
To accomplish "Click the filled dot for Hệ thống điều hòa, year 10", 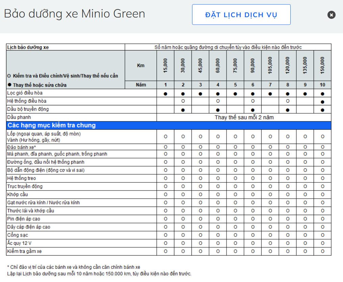I will (x=322, y=102).
